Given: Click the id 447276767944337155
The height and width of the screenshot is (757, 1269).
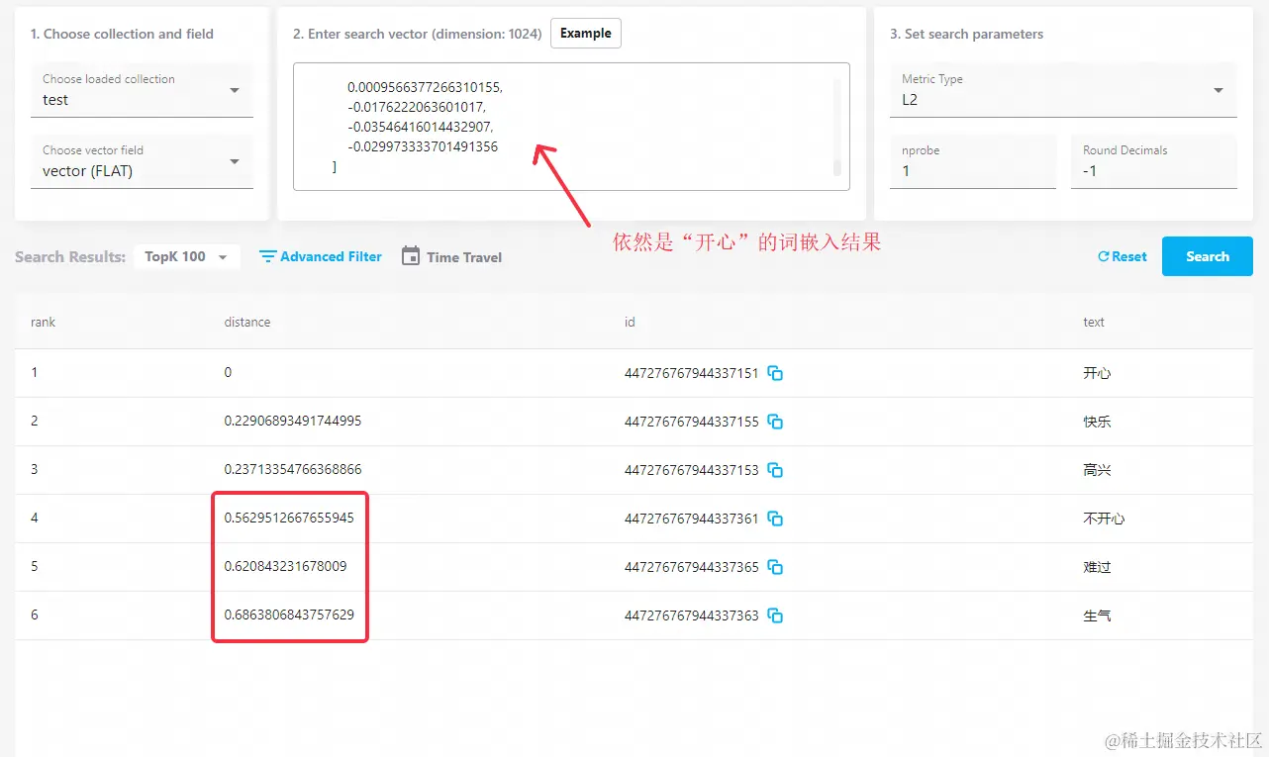Looking at the screenshot, I should click(692, 423).
